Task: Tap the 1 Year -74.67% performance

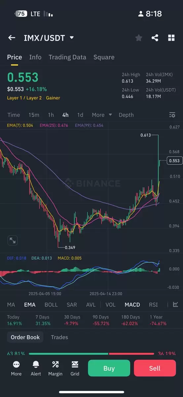Action: click(x=158, y=320)
